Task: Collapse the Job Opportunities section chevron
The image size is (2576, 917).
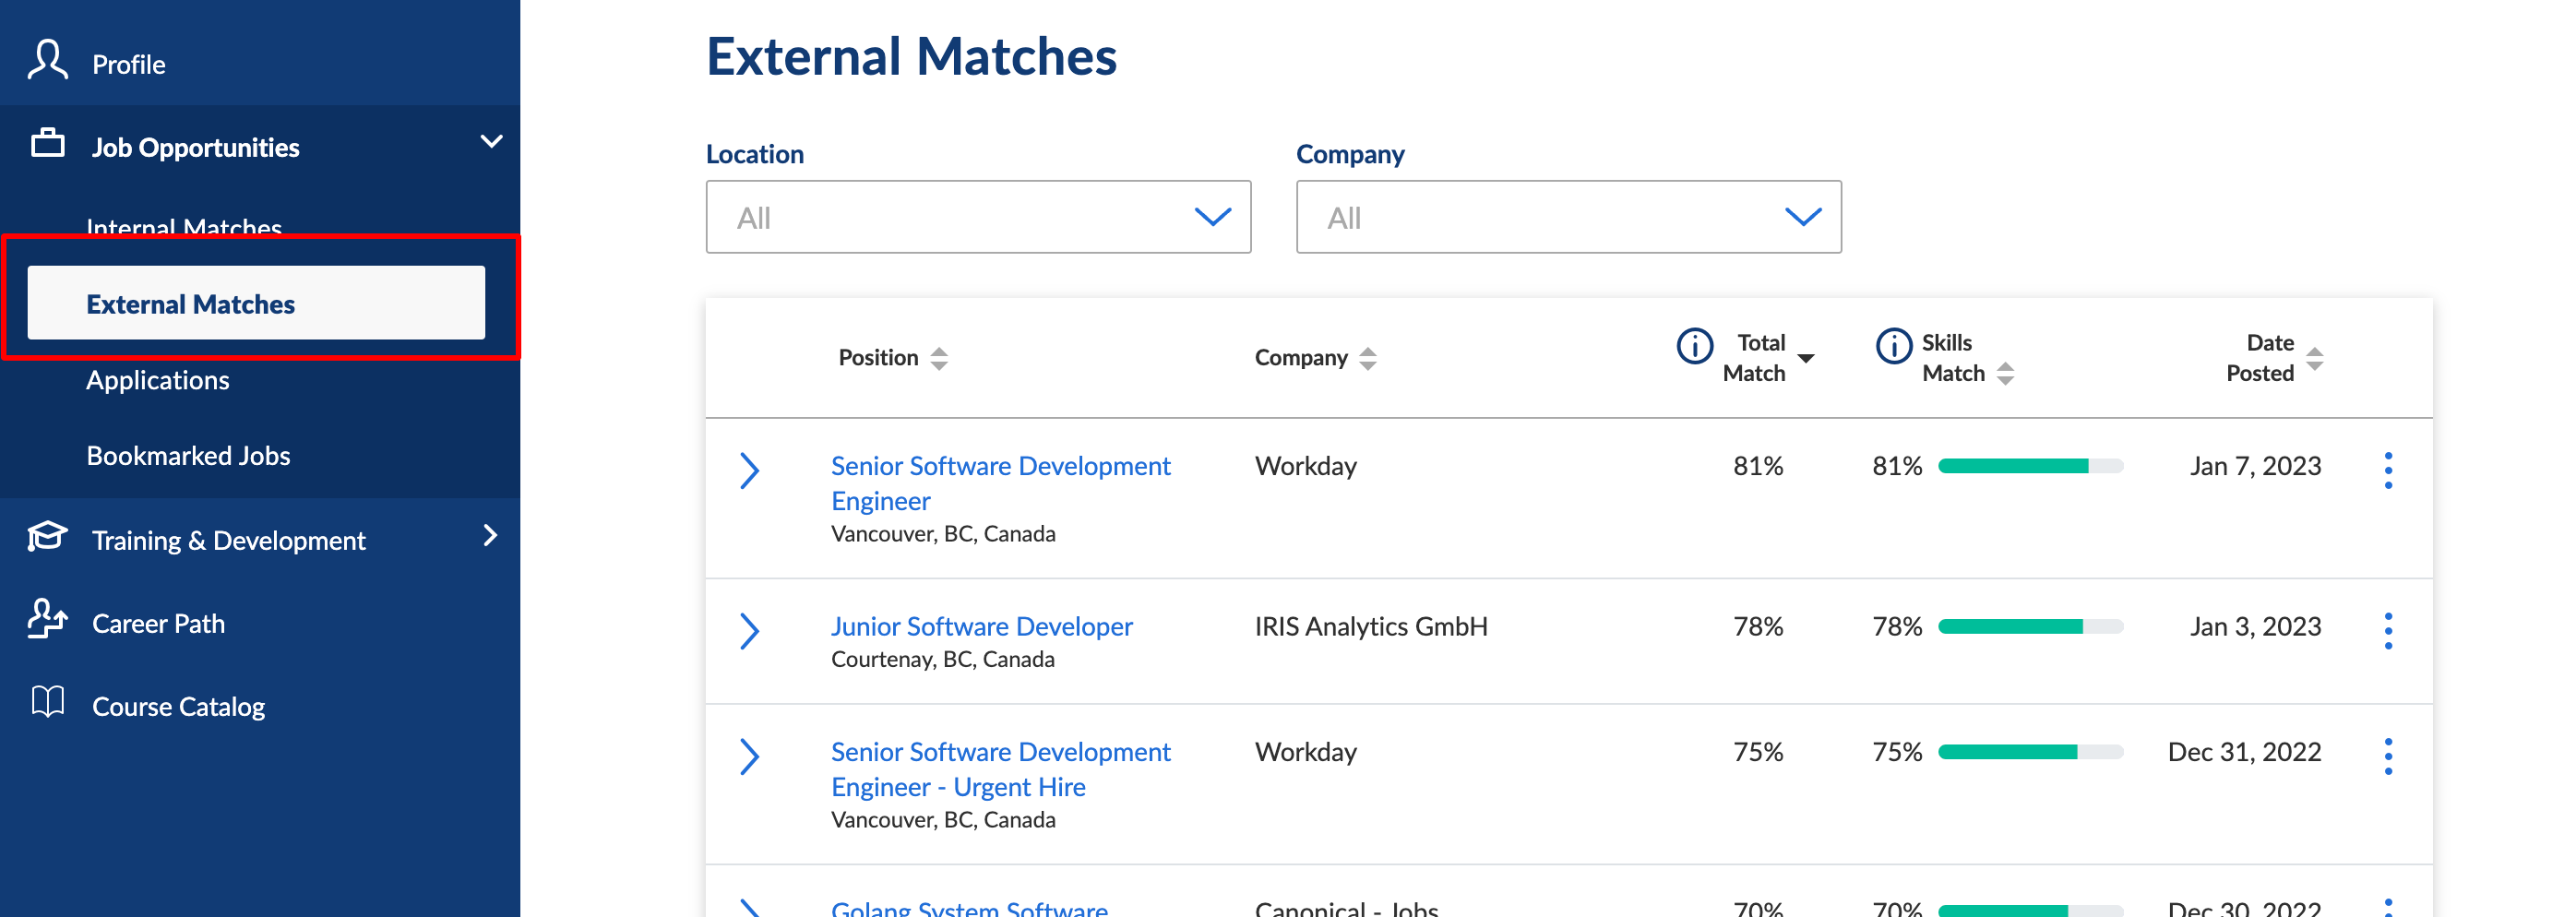Action: (491, 142)
